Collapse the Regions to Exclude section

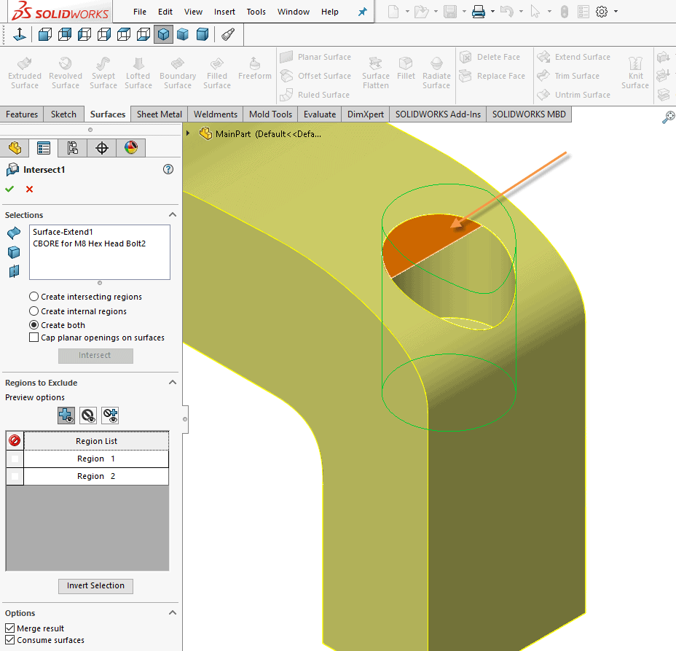[173, 383]
